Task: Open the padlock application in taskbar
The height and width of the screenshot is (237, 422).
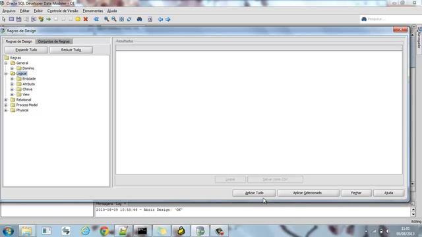Action: pyautogui.click(x=181, y=231)
